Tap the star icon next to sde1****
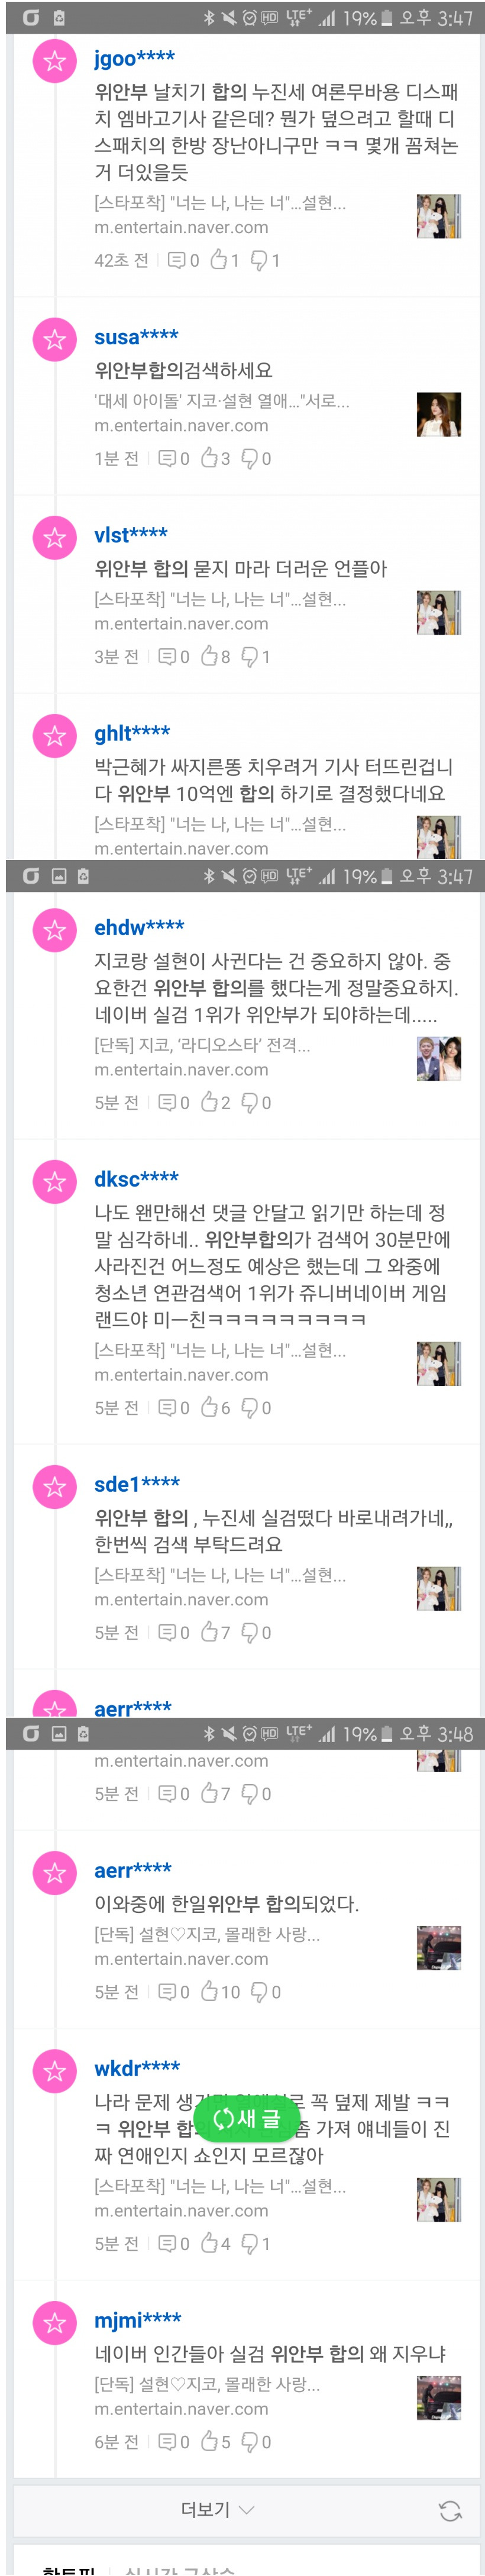 point(54,1487)
